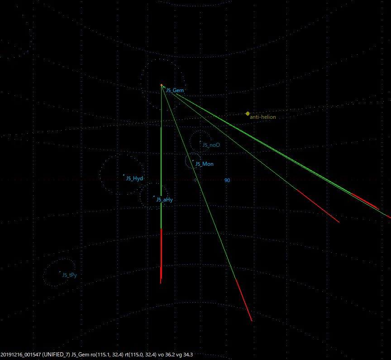Expand the J5_Hyd radiant group

point(134,179)
